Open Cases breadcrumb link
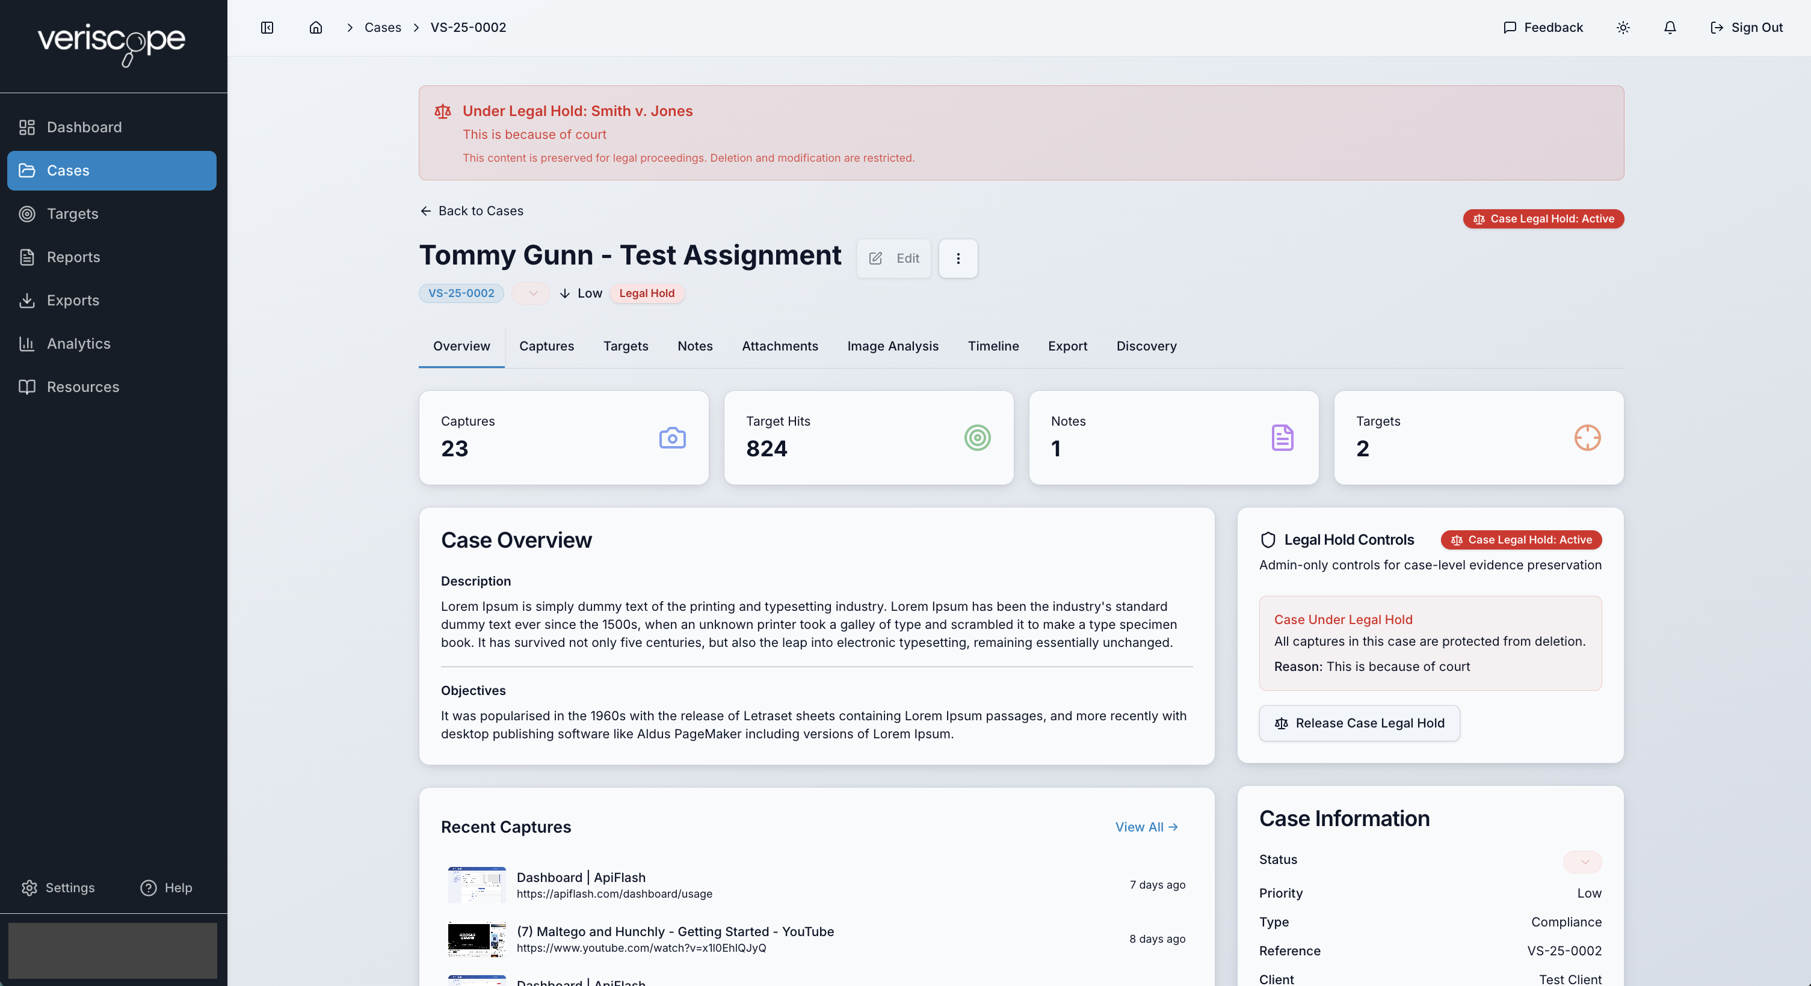This screenshot has width=1811, height=986. point(383,28)
